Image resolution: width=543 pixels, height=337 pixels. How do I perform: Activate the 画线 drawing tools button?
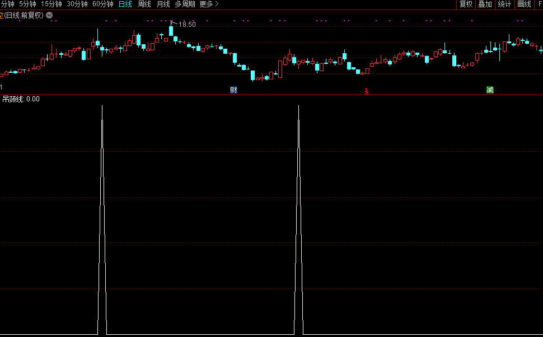pos(524,4)
